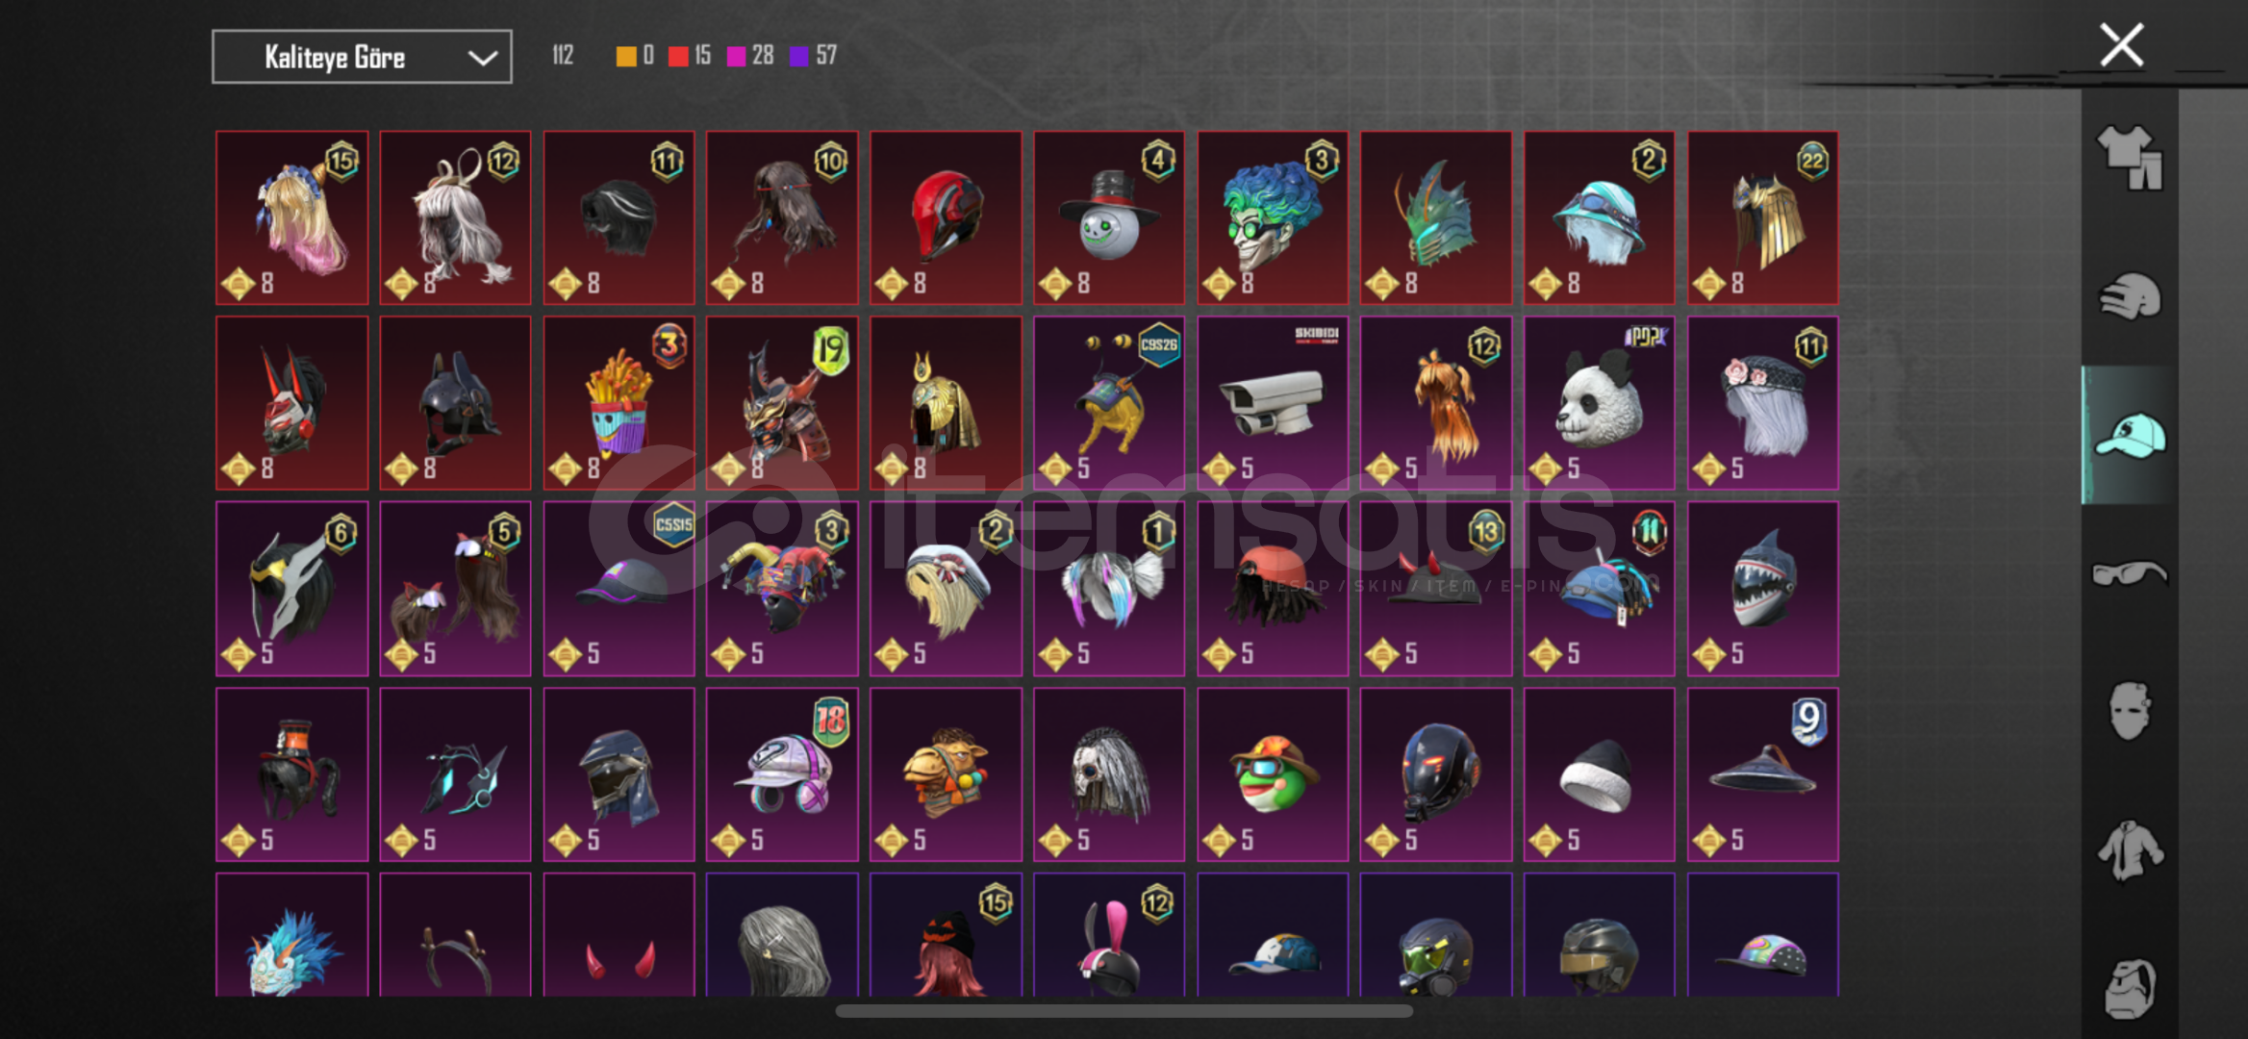
Task: Filter by the purple quality swatch
Action: click(799, 56)
